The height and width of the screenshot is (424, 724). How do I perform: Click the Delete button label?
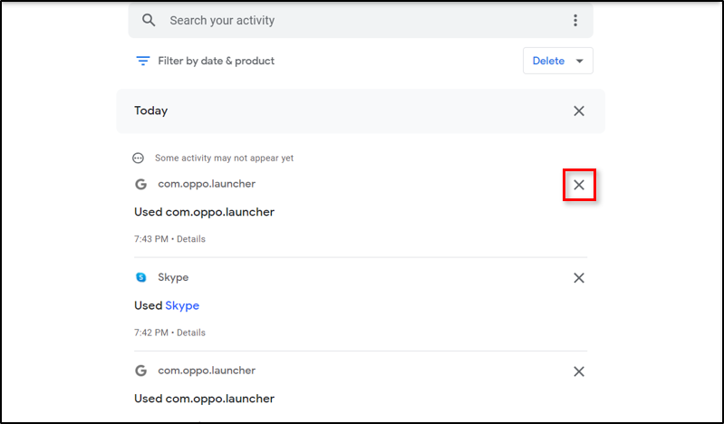(548, 62)
